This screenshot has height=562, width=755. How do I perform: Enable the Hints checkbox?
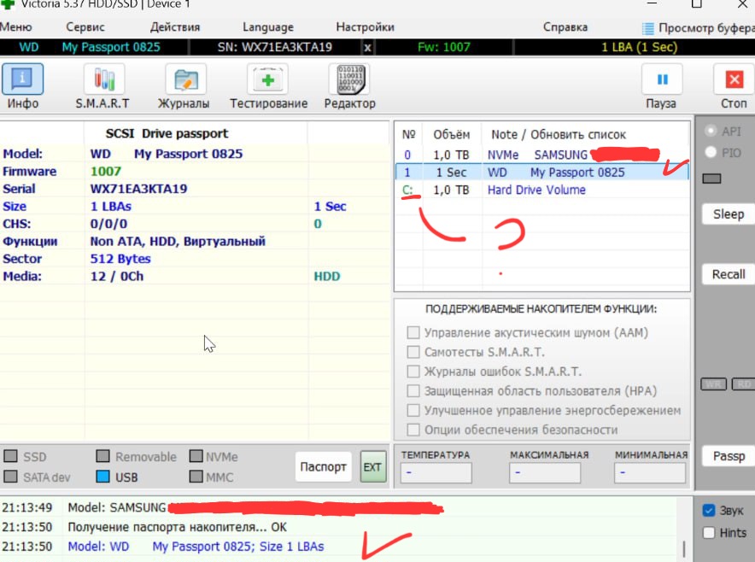click(708, 533)
